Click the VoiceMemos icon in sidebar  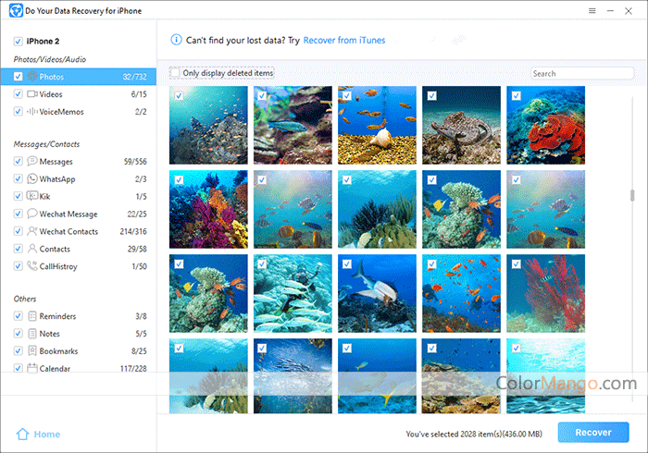tap(32, 112)
